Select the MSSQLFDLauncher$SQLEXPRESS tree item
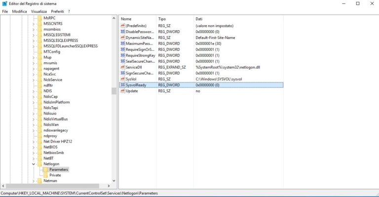This screenshot has height=197, width=379. coord(71,46)
